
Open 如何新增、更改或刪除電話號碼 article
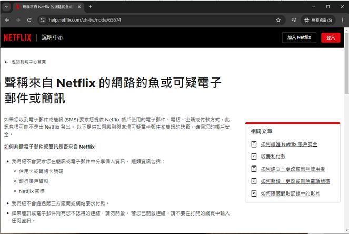[x=295, y=181]
